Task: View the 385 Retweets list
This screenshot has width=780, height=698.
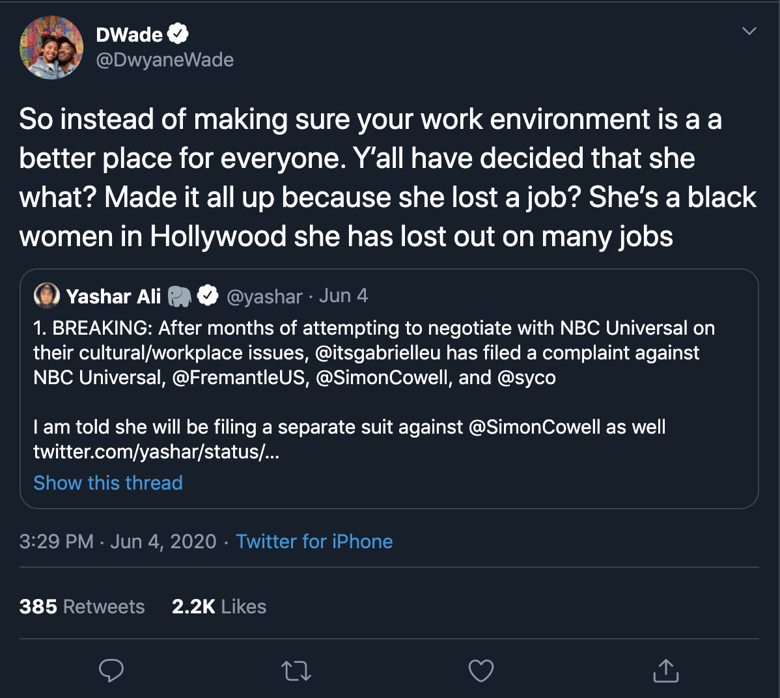Action: click(82, 607)
